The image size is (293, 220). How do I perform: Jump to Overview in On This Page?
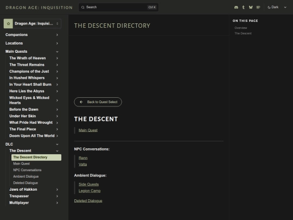pyautogui.click(x=241, y=28)
